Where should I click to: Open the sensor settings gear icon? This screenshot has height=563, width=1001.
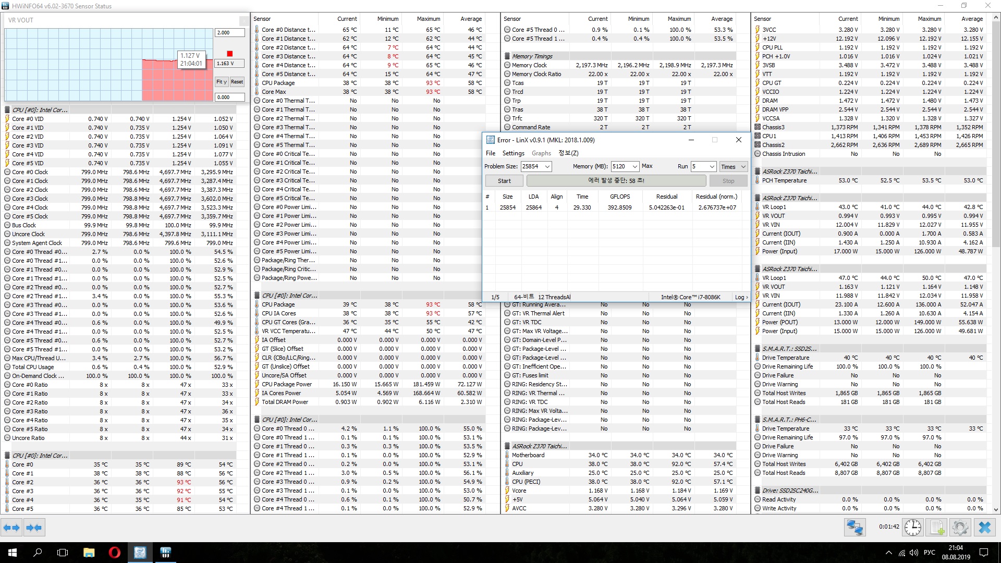[x=960, y=528]
